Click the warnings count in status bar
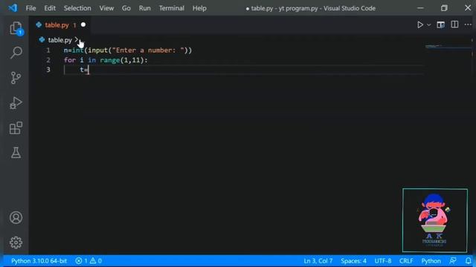 [96, 261]
